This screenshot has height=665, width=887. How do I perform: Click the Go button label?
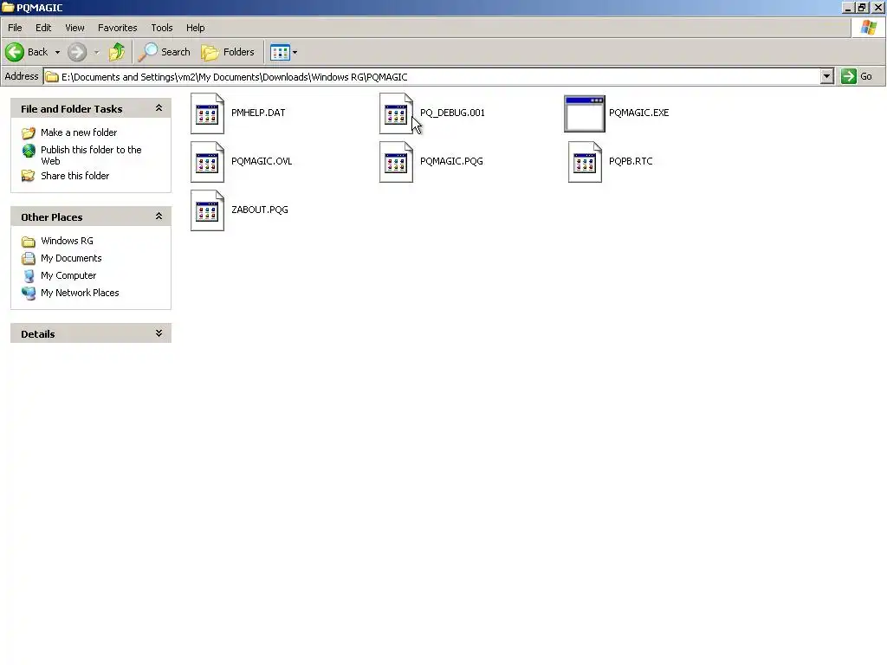point(866,76)
